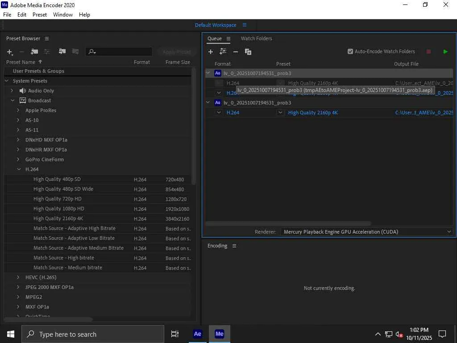Collapse the H.264 preset group
457x343 pixels.
coord(19,169)
